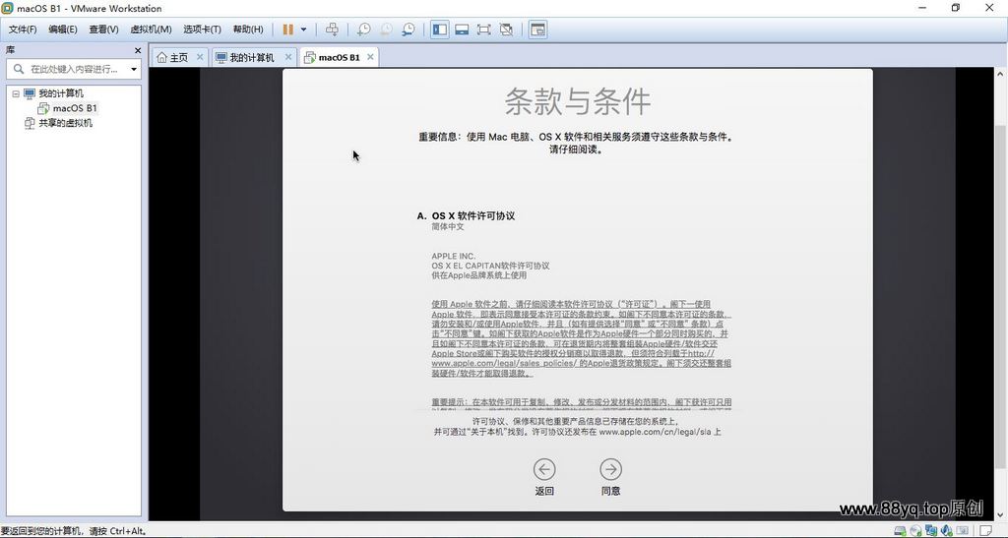
Task: Close the 我的计算机 tab
Action: [x=288, y=57]
